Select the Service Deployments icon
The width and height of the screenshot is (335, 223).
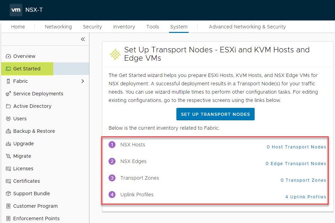point(8,93)
